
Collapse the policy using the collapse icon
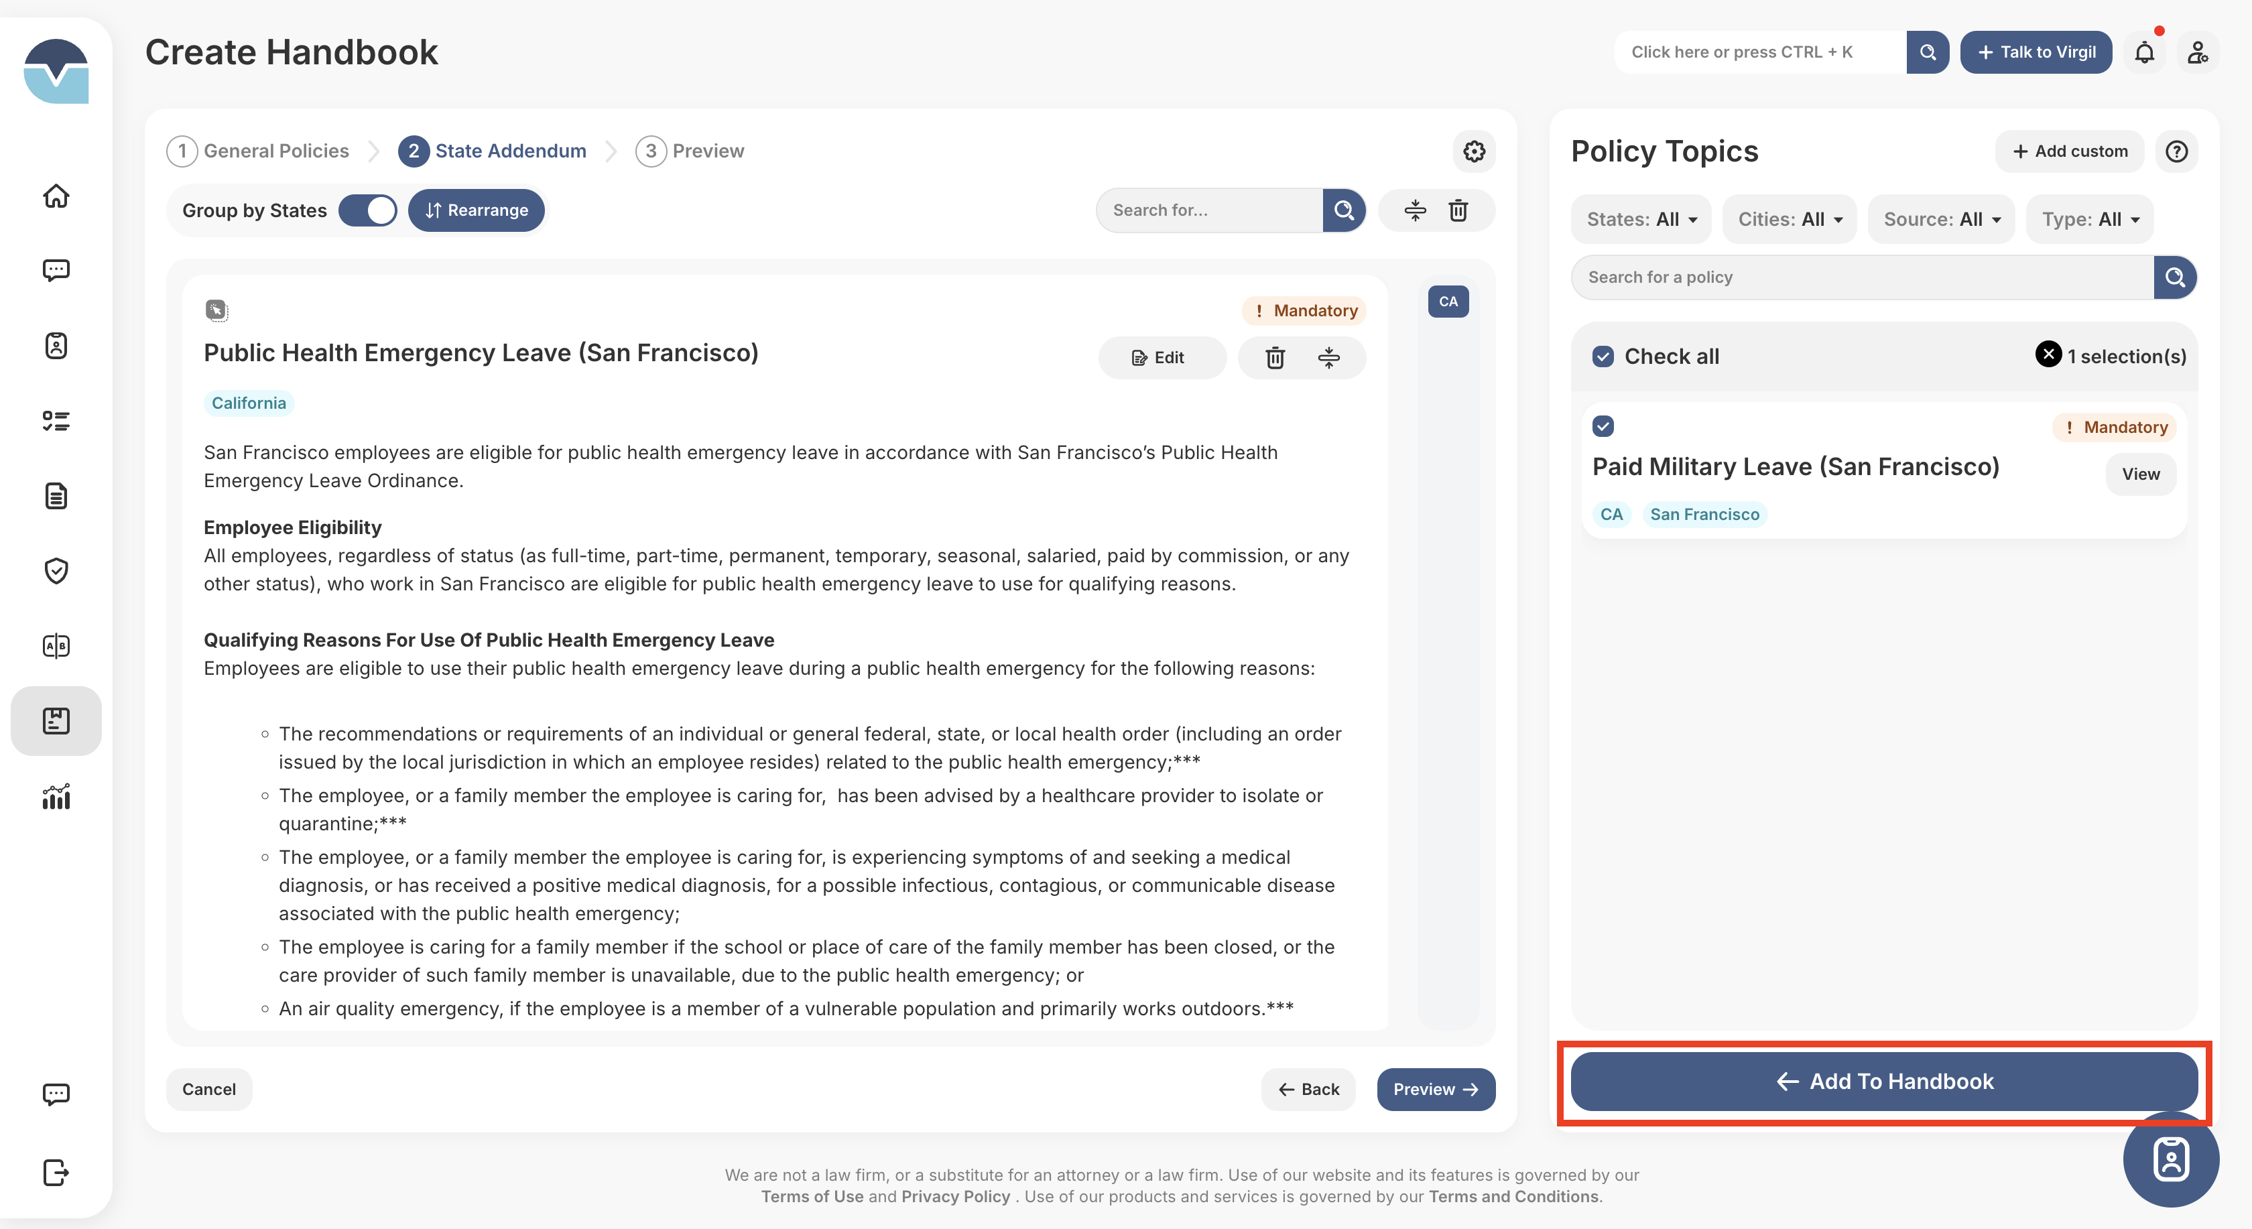click(1328, 358)
